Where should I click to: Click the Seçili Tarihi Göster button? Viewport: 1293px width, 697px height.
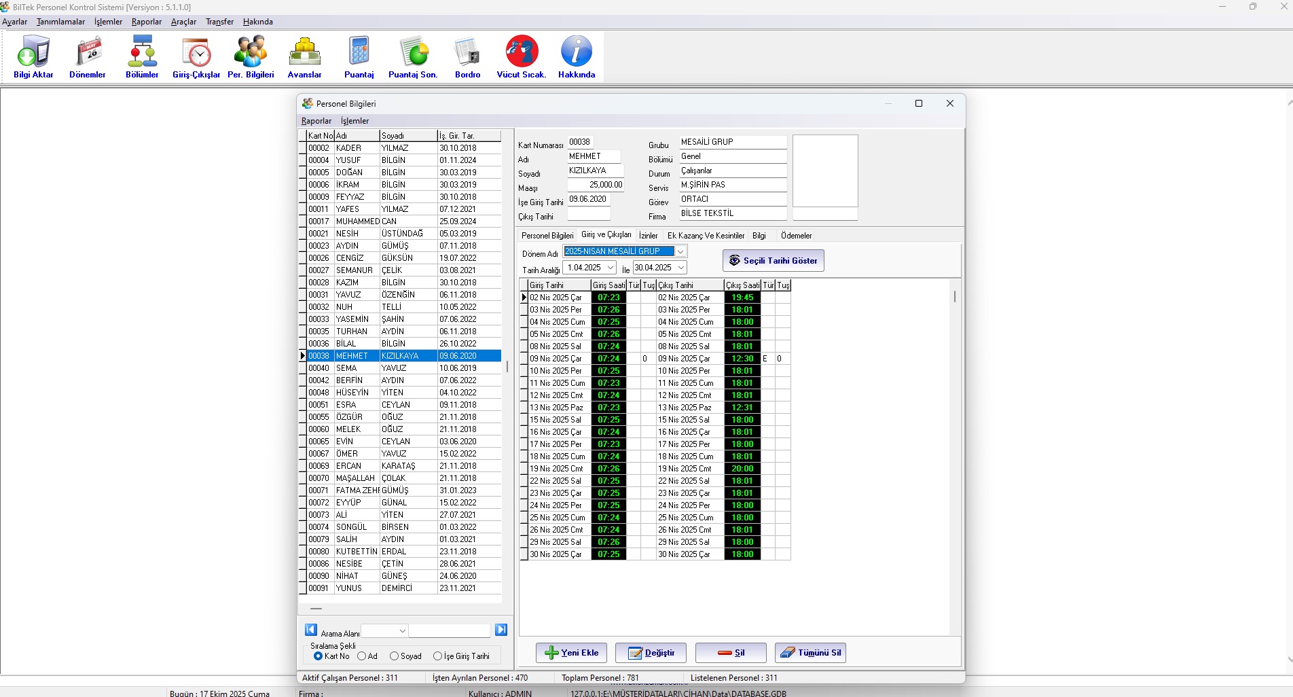773,261
